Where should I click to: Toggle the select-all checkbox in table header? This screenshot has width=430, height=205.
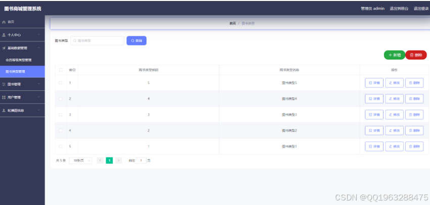click(x=61, y=70)
